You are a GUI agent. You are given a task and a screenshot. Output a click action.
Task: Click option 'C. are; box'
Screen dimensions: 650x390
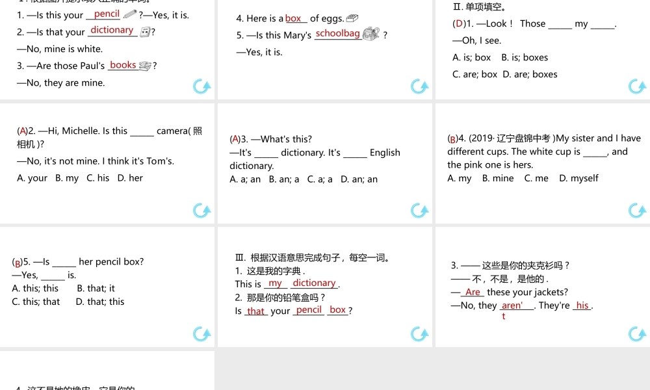point(475,75)
